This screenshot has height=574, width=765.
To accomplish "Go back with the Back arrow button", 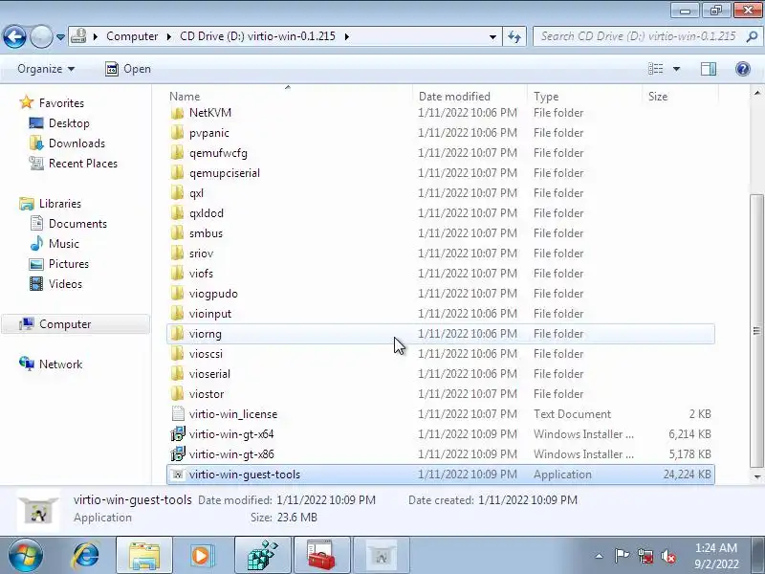I will point(14,36).
